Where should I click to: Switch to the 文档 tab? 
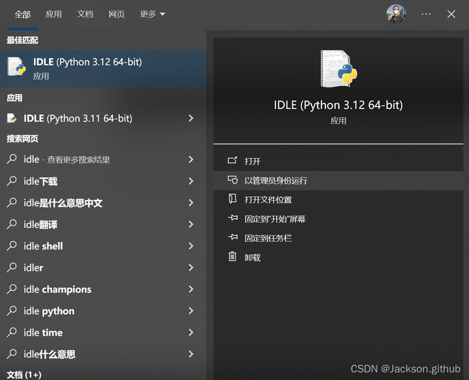pos(85,14)
